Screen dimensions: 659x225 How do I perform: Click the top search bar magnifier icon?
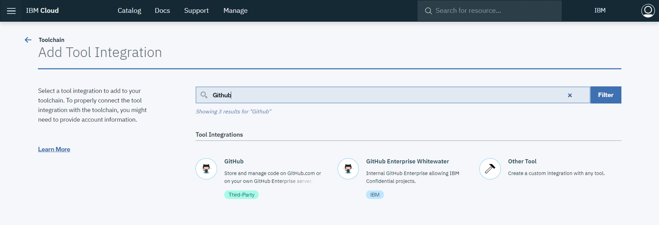point(428,11)
